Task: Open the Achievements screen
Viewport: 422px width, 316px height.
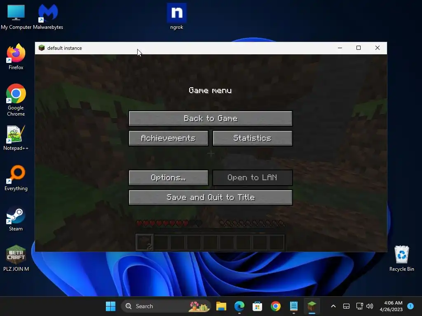Action: point(169,138)
